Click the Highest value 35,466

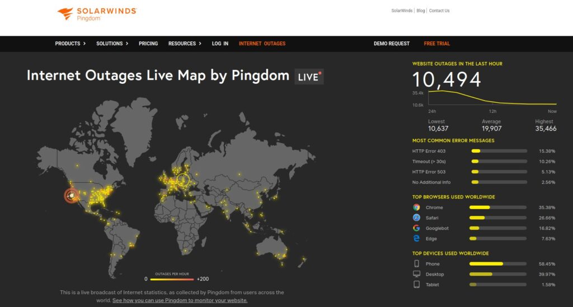click(546, 129)
